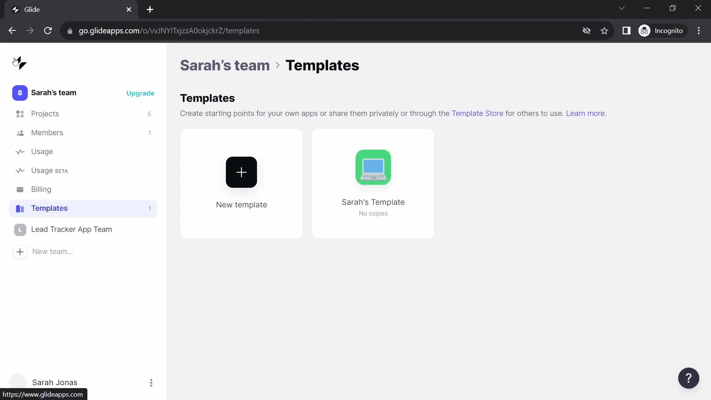The image size is (711, 400).
Task: Click the New template plus button
Action: (241, 172)
